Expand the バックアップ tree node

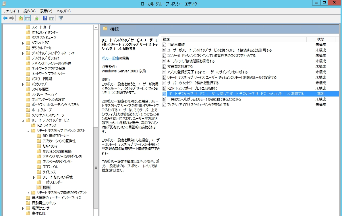pos(23,84)
